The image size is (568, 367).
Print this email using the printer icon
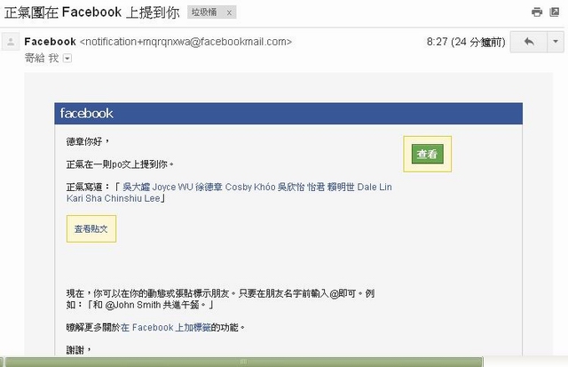pos(537,12)
